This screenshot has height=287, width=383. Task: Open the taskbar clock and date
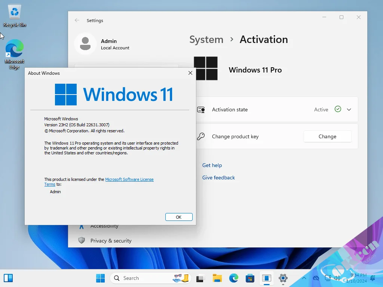(357, 278)
